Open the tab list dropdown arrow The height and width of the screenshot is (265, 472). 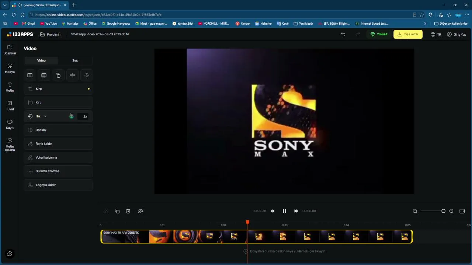click(5, 5)
